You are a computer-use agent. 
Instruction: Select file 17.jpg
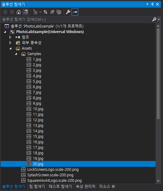38,148
